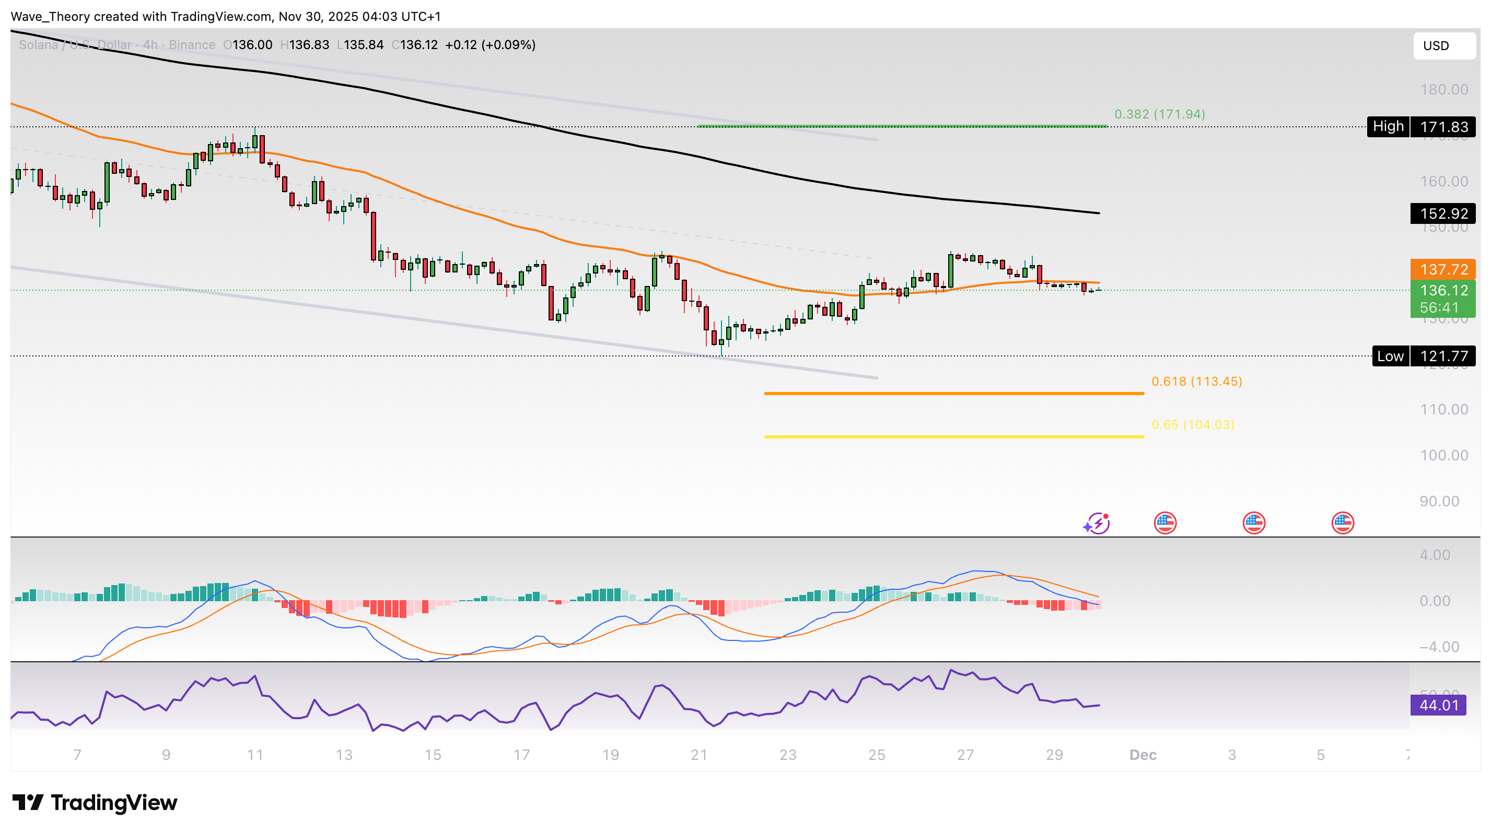This screenshot has height=834, width=1491.
Task: Click date 21 on the time axis
Action: (x=698, y=755)
